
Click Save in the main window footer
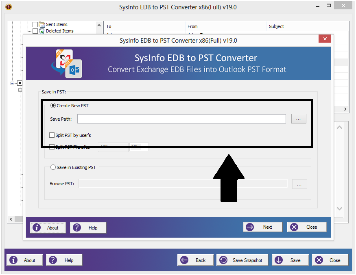290,260
